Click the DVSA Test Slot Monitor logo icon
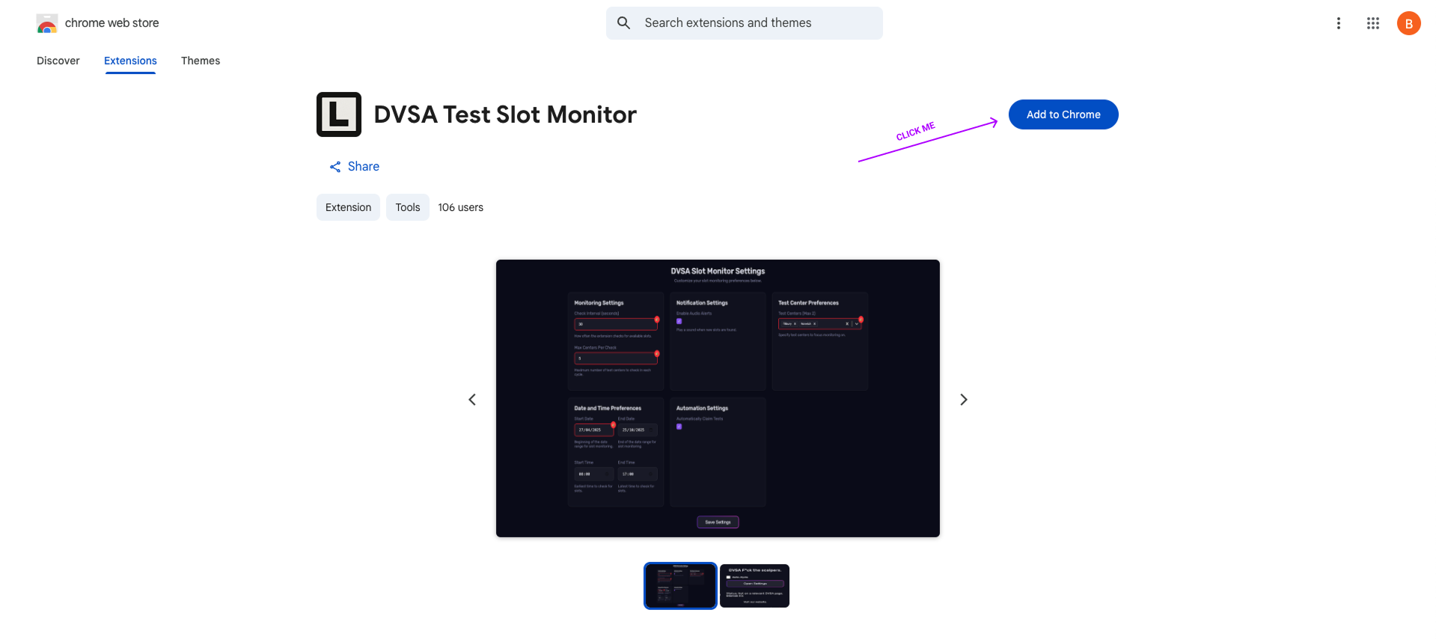This screenshot has height=639, width=1436. [x=339, y=114]
